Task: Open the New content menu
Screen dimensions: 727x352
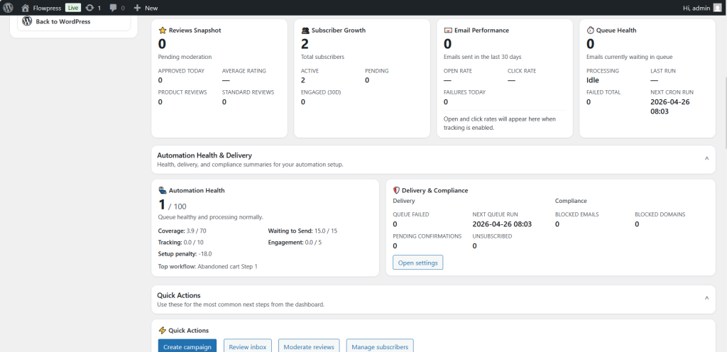Action: (146, 8)
